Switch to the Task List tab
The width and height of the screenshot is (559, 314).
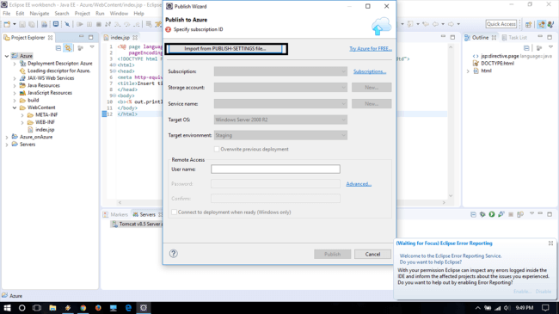(x=514, y=38)
